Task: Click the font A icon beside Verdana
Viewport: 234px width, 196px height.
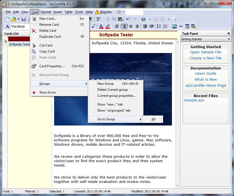Action: point(7,27)
